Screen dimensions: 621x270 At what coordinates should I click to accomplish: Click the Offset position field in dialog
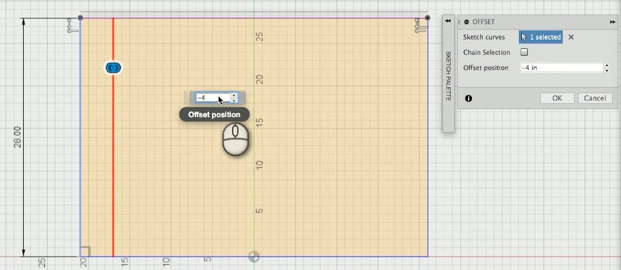point(562,67)
